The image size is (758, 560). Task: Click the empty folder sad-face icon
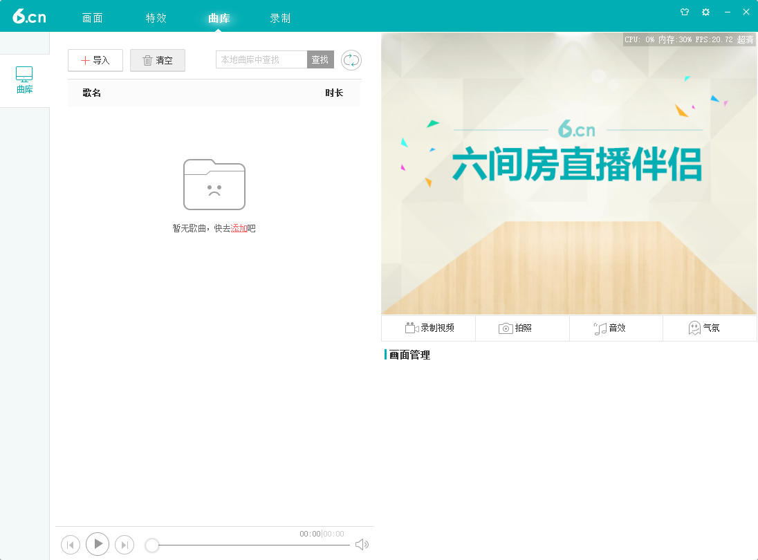tap(214, 185)
